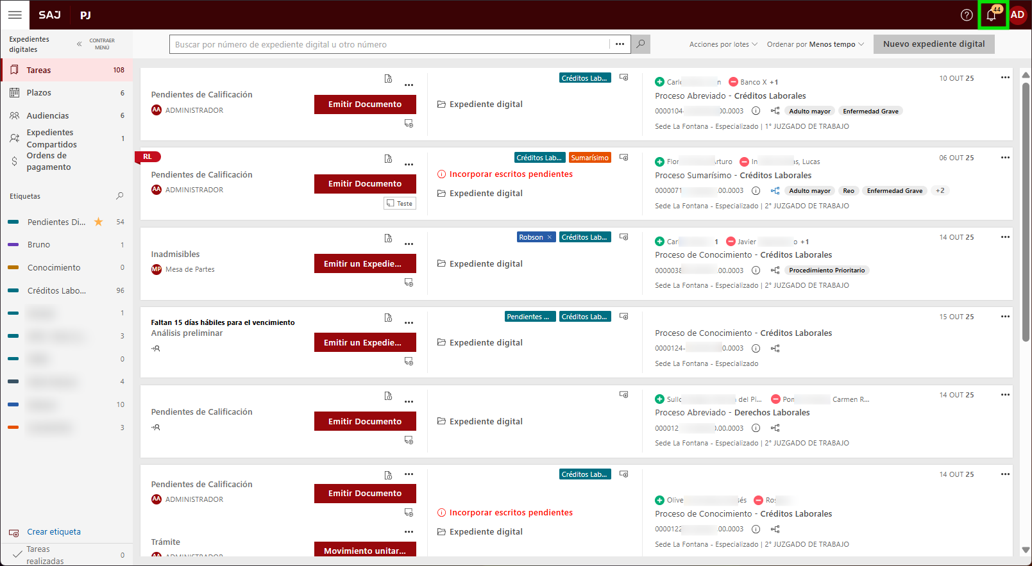Go to Audiencias in the sidebar
The width and height of the screenshot is (1032, 566).
pos(47,116)
